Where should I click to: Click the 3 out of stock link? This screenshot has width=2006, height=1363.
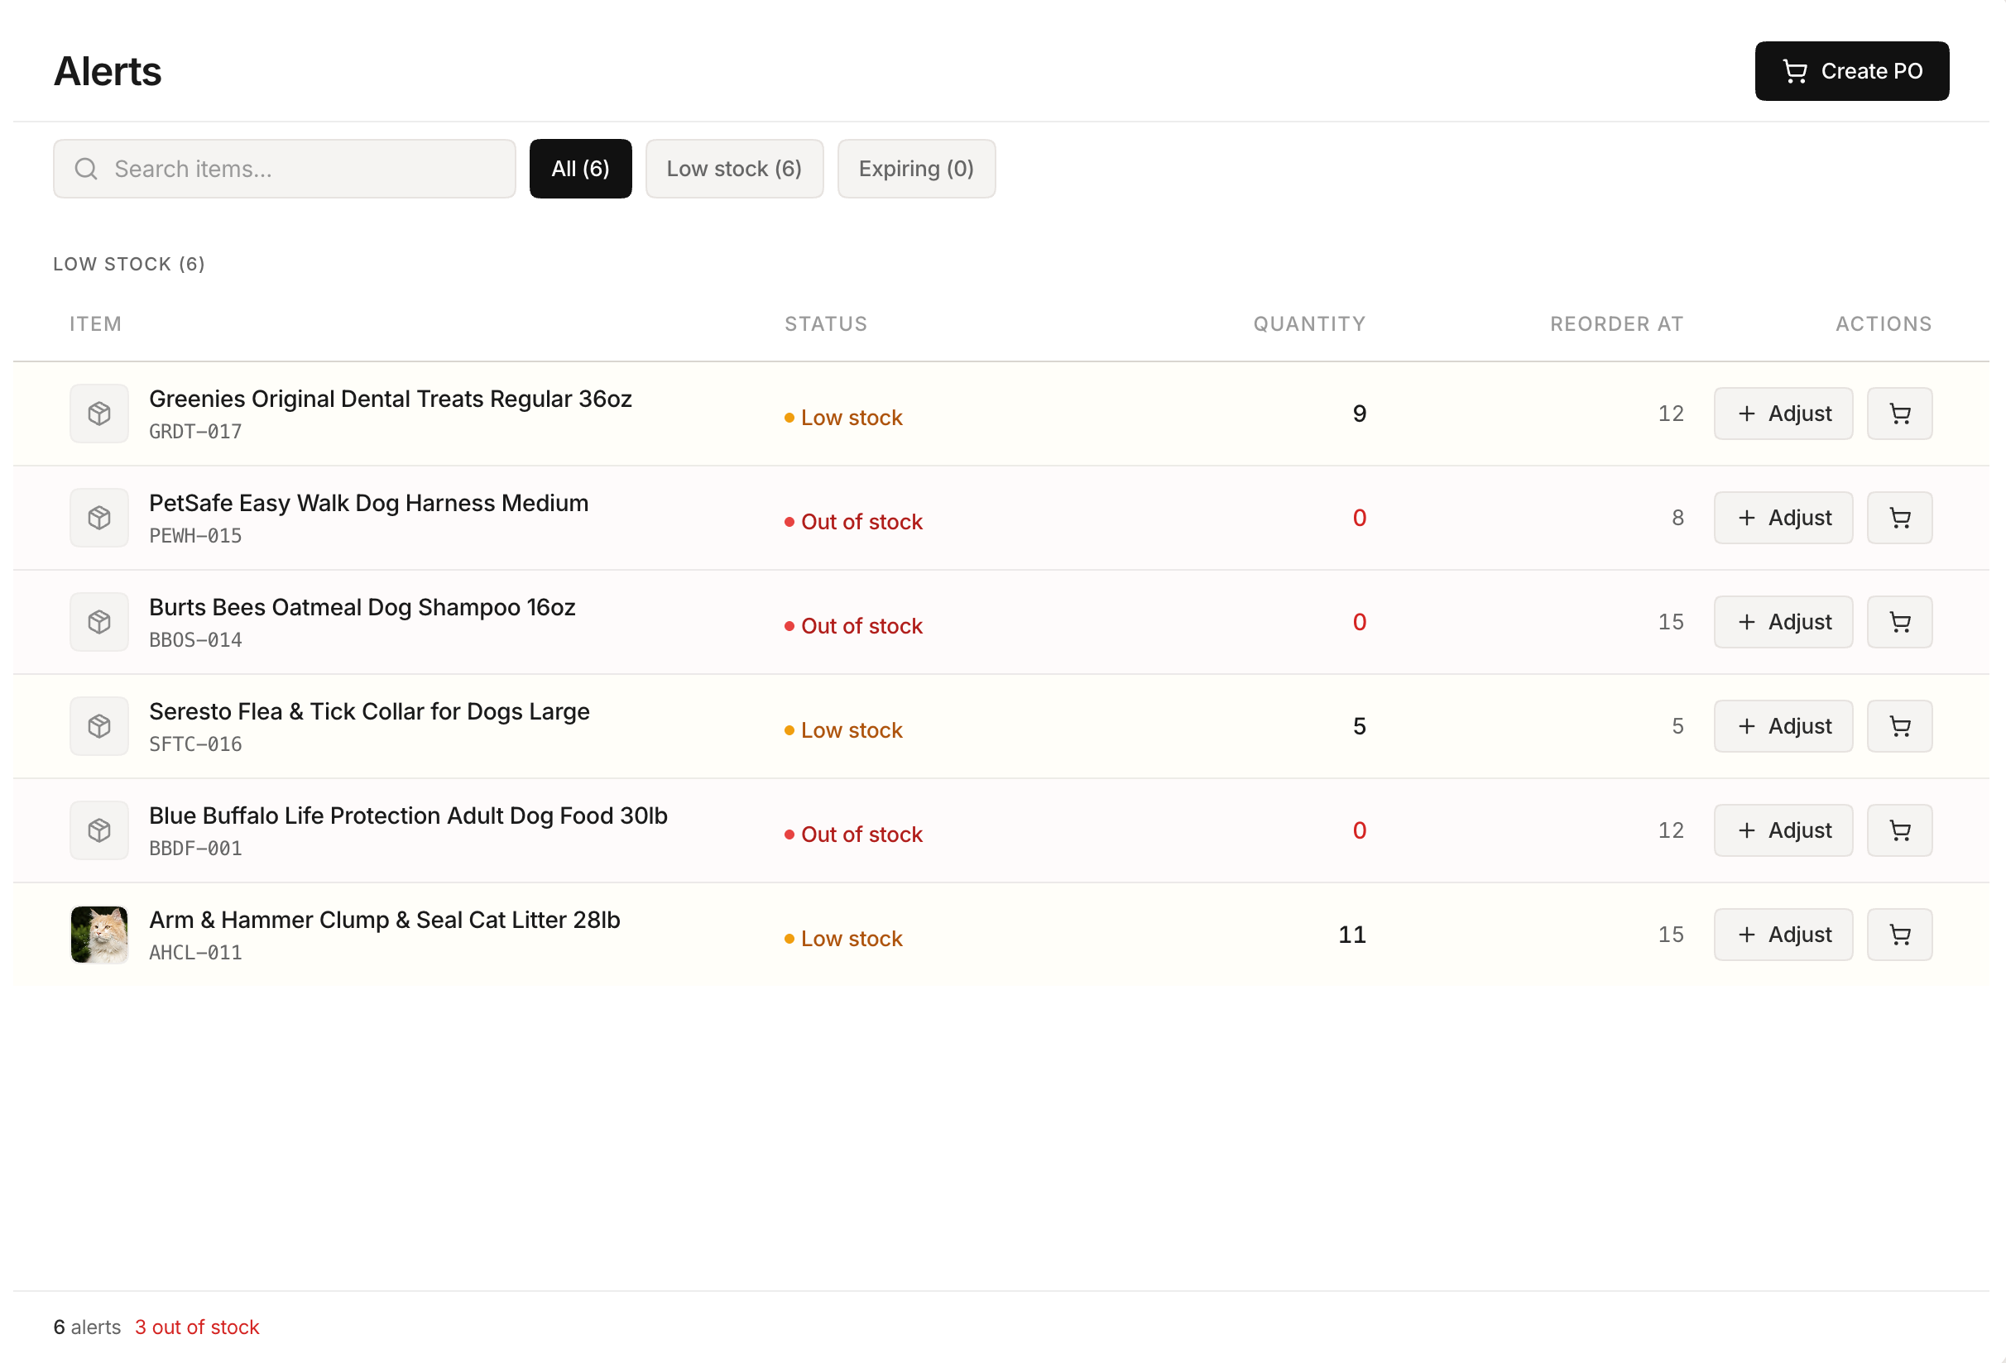(x=197, y=1327)
